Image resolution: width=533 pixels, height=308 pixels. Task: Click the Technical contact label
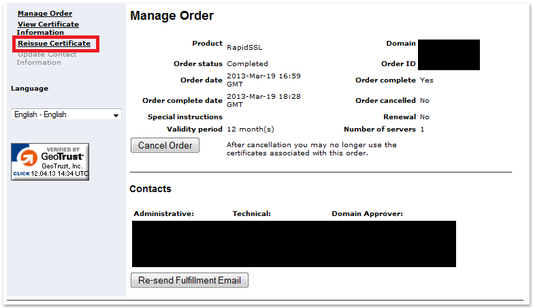[252, 214]
